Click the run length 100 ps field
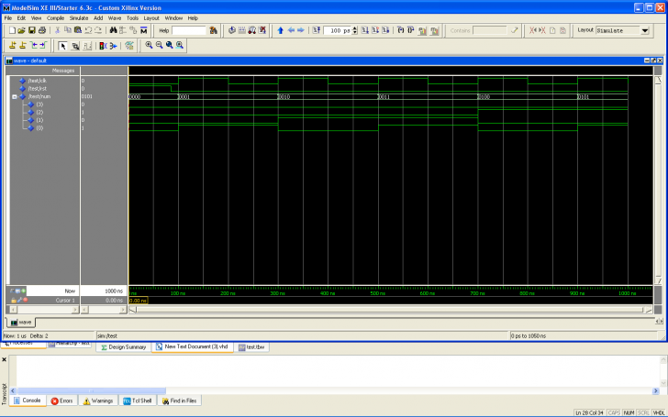The height and width of the screenshot is (417, 668). [x=338, y=30]
